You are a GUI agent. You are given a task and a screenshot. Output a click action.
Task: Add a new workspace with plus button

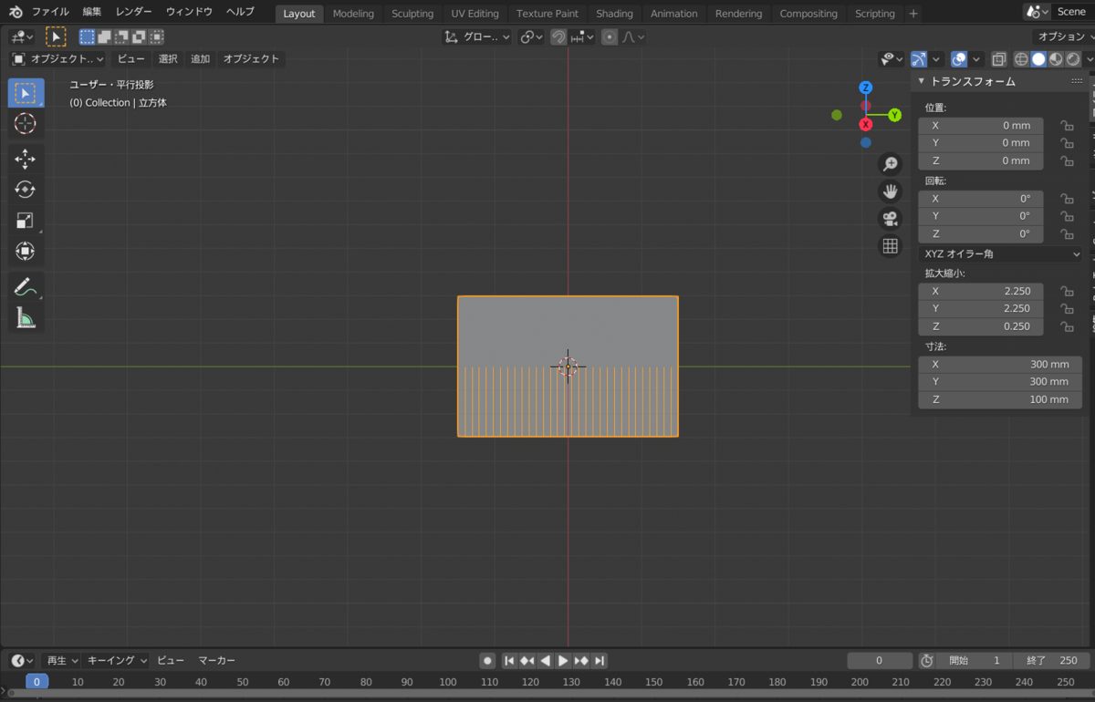(913, 14)
